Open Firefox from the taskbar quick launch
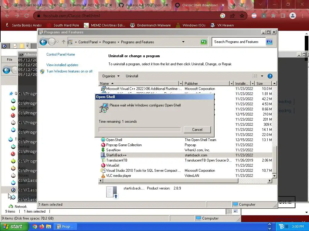Screen dimensions: 309x231 pos(42,226)
